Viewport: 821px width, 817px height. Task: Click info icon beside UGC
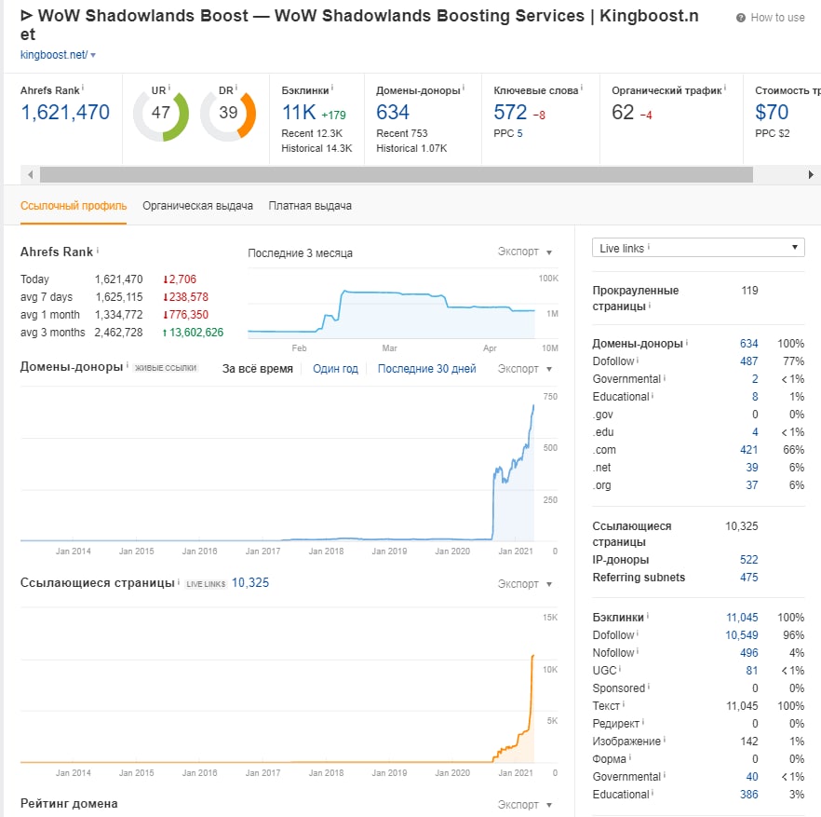pos(620,669)
